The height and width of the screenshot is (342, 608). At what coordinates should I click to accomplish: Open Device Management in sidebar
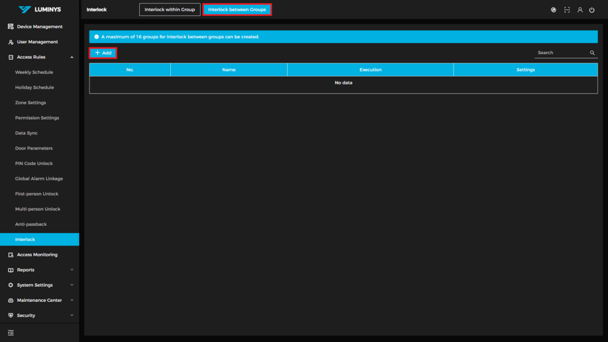click(x=40, y=27)
